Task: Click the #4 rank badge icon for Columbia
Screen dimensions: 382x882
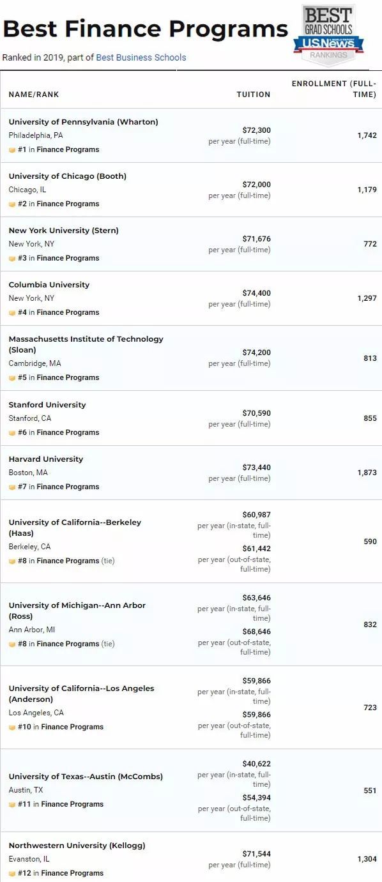Action: click(12, 313)
